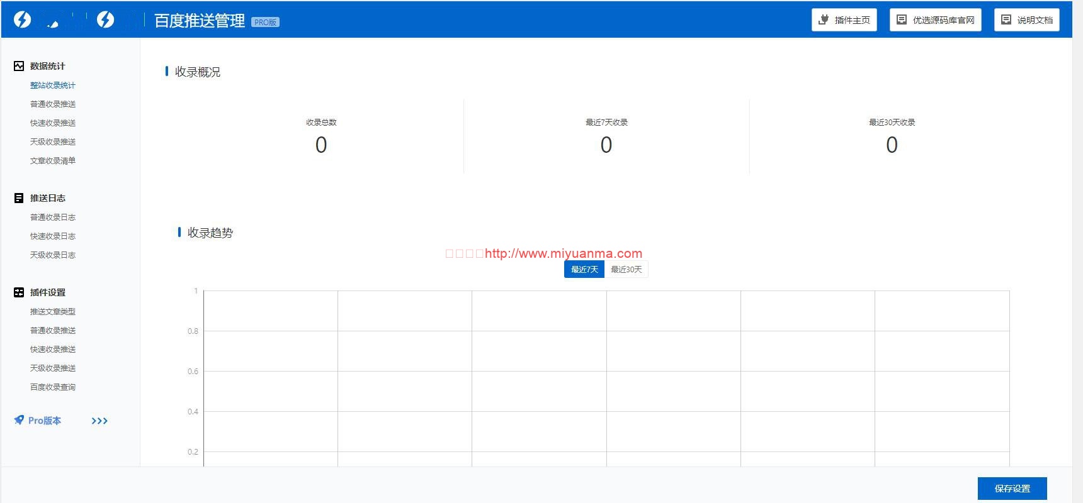Click the 插件设置 section heading
1083x503 pixels.
coord(48,292)
